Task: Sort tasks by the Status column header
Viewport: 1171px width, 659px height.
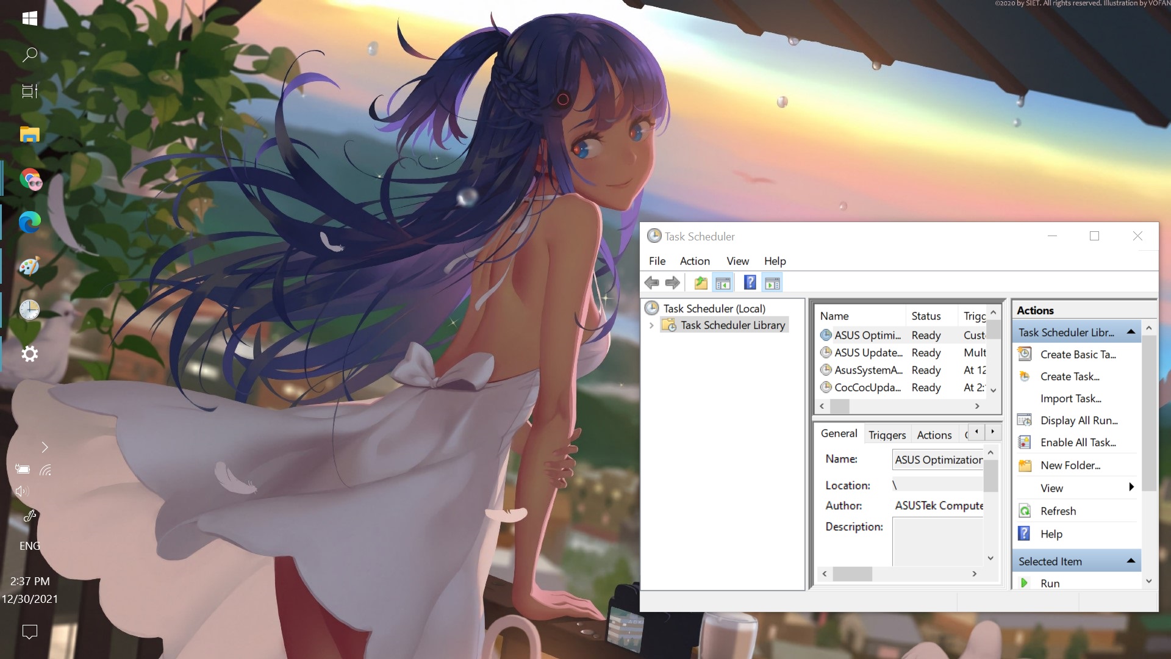Action: [931, 315]
